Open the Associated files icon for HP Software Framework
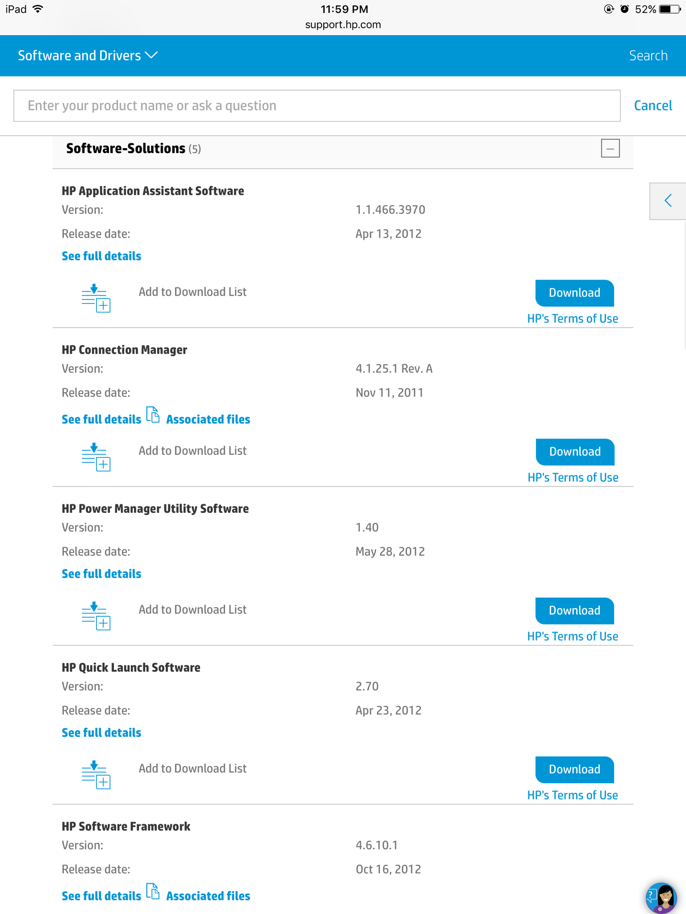 (153, 891)
